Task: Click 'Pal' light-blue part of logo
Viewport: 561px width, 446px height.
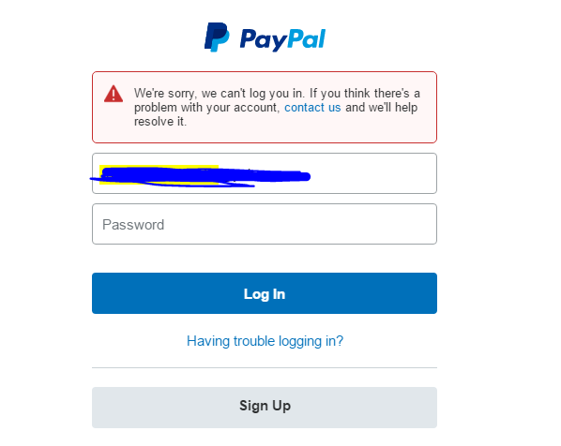Action: click(x=307, y=38)
